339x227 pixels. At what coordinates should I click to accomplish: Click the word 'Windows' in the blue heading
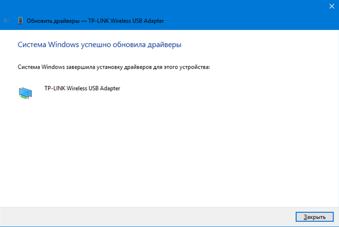62,45
